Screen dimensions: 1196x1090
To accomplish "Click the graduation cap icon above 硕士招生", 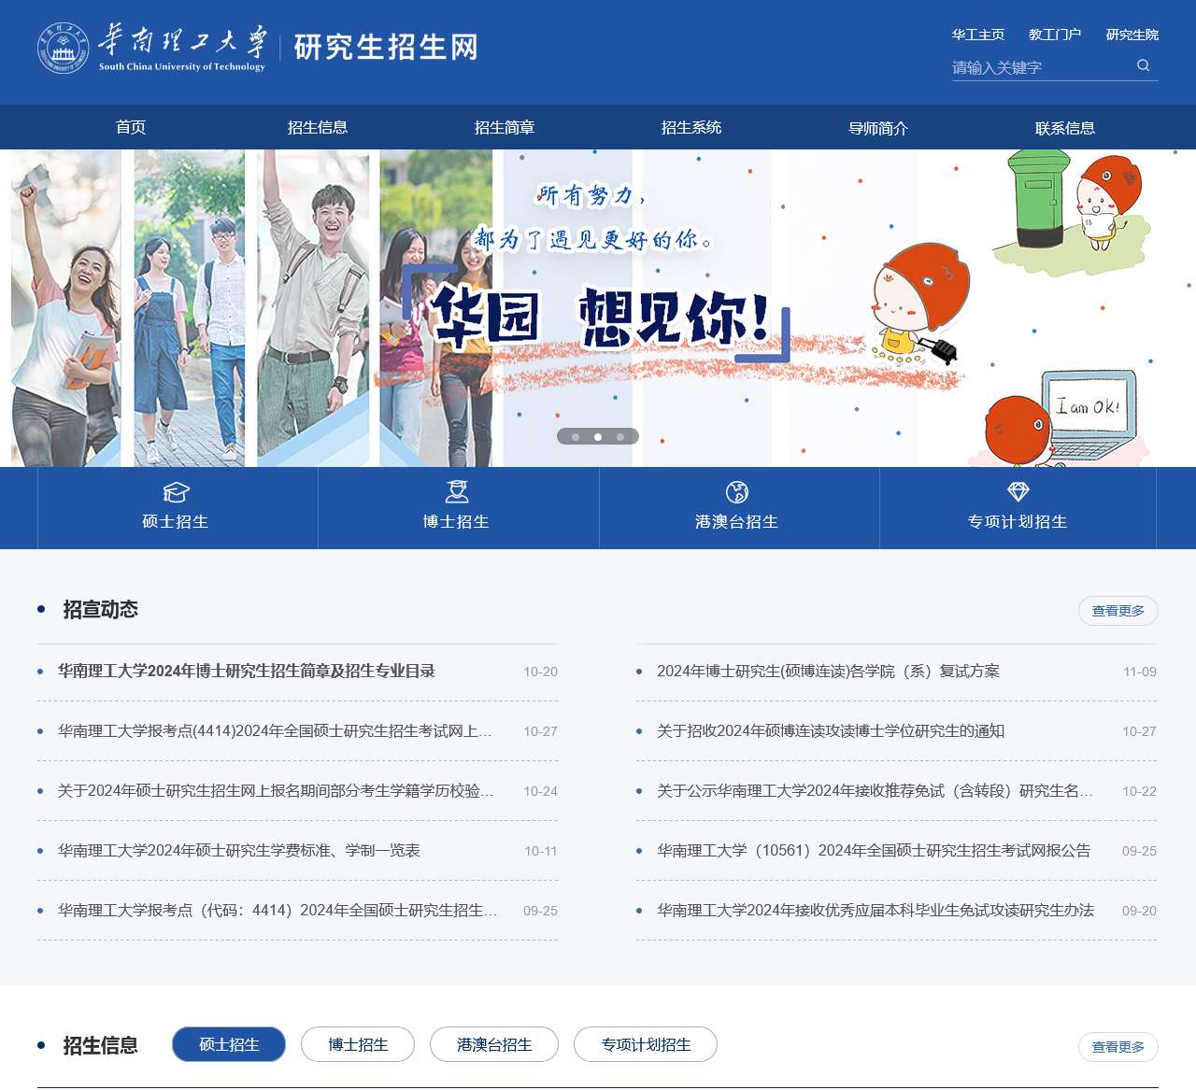I will point(176,492).
